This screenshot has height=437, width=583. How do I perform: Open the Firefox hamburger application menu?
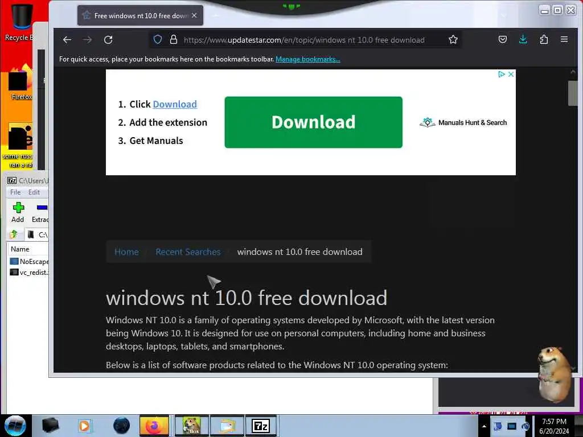click(x=564, y=39)
